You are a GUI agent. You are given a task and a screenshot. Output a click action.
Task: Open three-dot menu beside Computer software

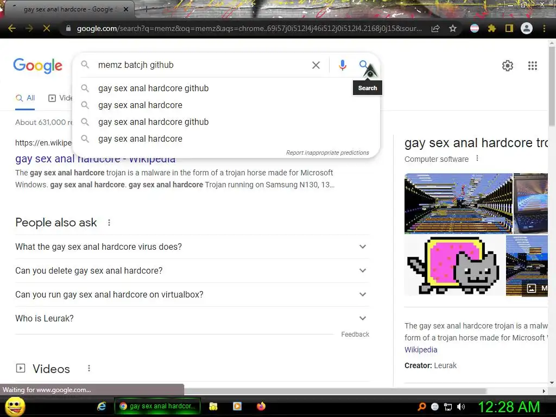pyautogui.click(x=477, y=158)
